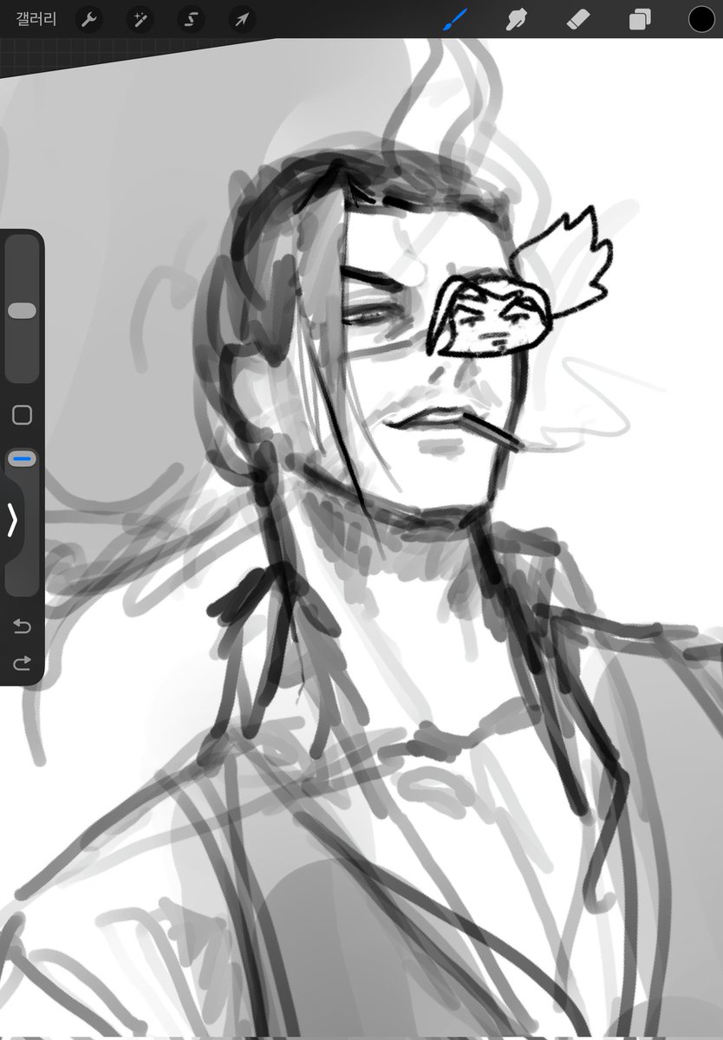Screen dimensions: 723x1040
Task: Select the Brush tool
Action: [x=454, y=19]
